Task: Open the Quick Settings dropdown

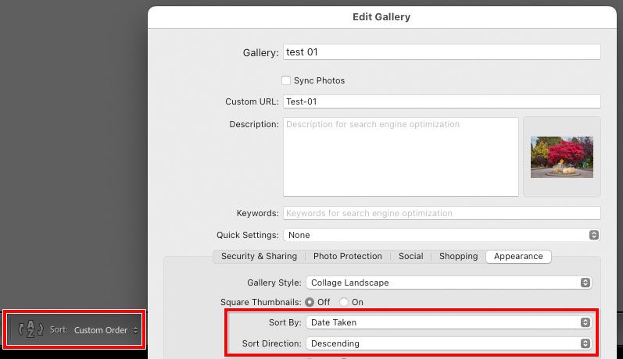Action: click(442, 235)
